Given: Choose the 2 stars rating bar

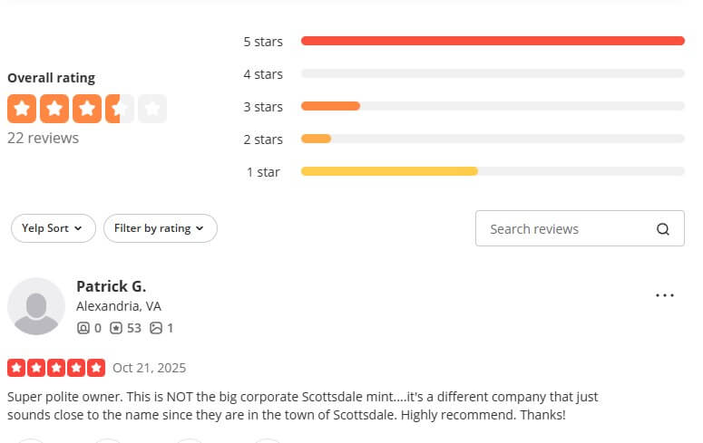Looking at the screenshot, I should 493,139.
